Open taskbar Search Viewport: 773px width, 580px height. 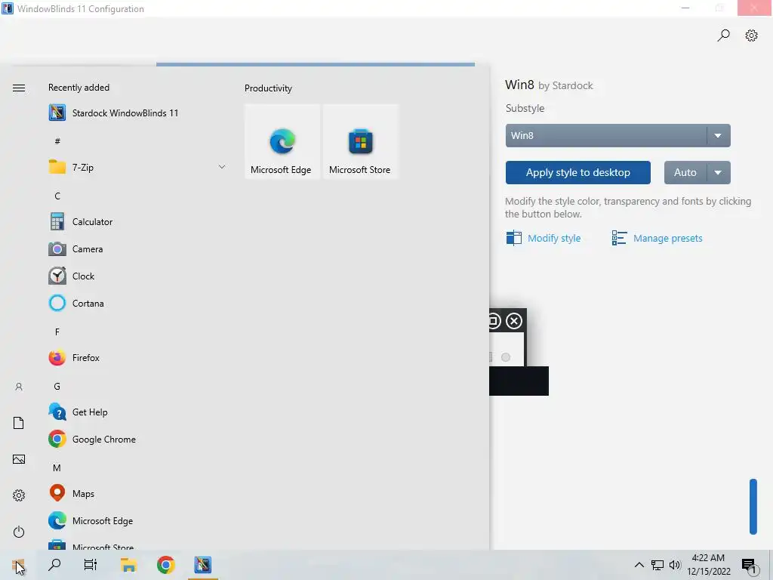[54, 565]
